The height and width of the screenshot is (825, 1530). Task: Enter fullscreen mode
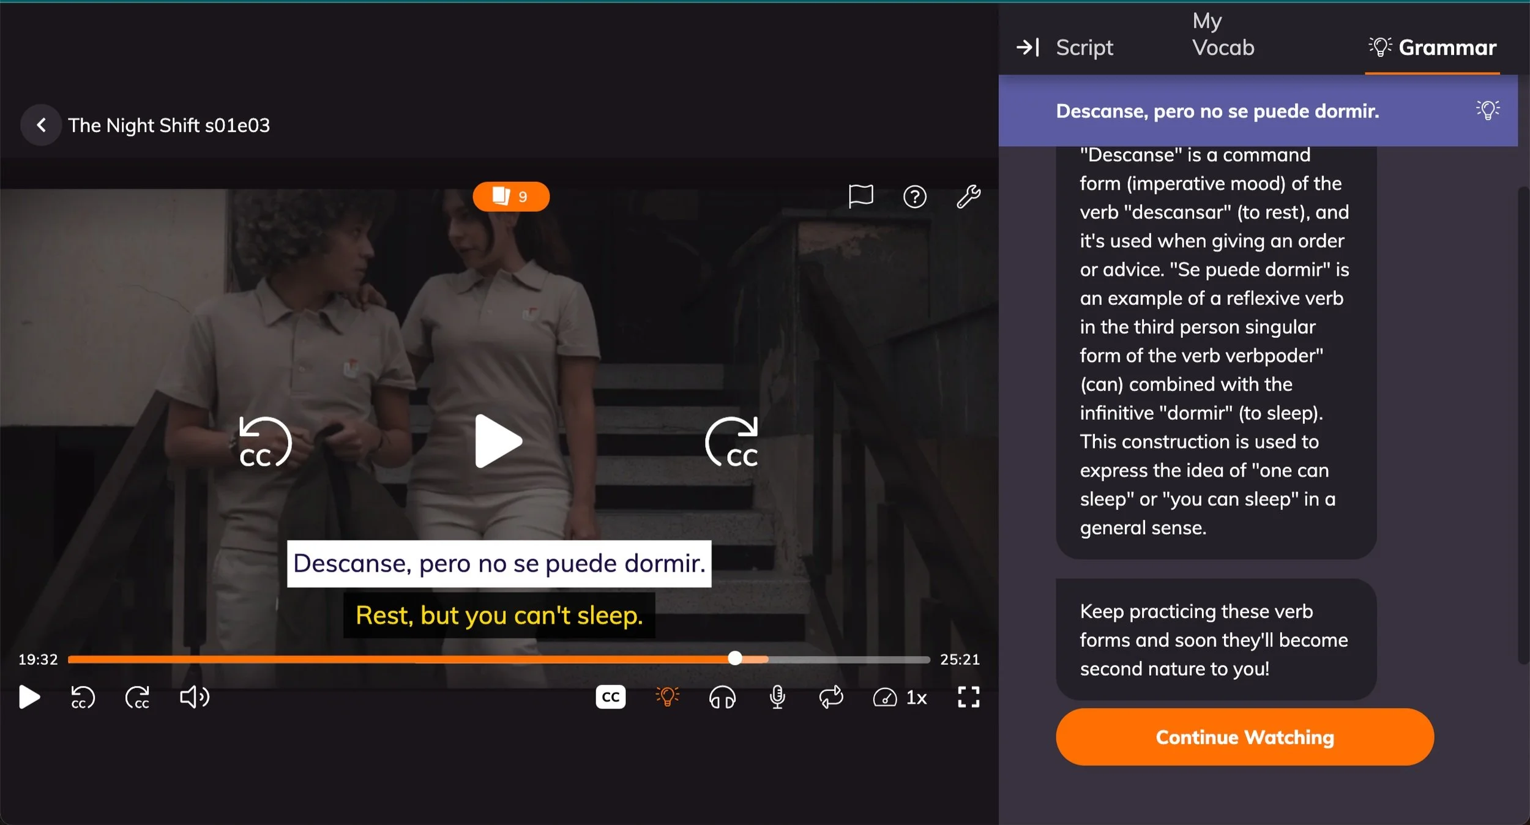[x=968, y=697]
